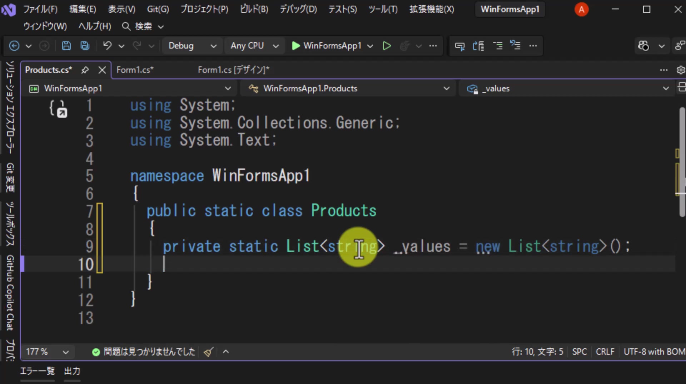This screenshot has height=384, width=686.
Task: Click the Hot Reload flame icon
Action: click(x=405, y=46)
